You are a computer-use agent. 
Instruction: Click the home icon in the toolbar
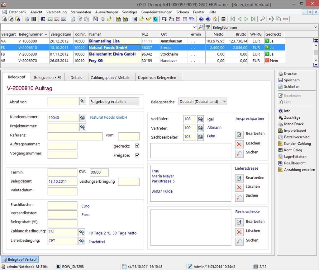pos(215,19)
